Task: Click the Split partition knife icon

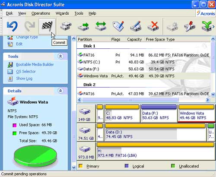Action: [x=190, y=26]
